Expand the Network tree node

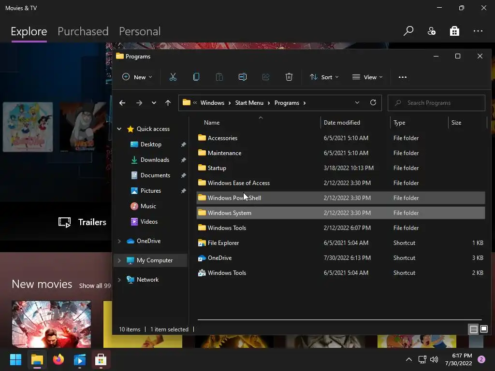(x=119, y=280)
